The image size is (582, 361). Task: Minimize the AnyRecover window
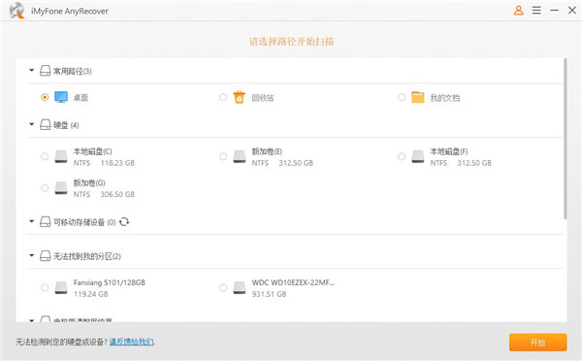[554, 11]
